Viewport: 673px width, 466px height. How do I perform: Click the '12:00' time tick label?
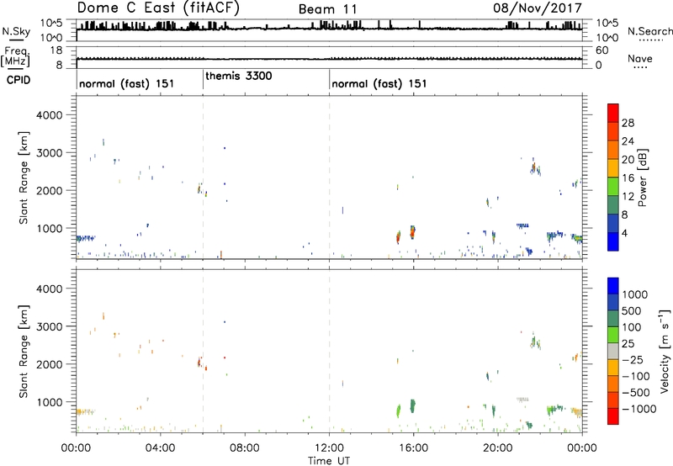(329, 448)
